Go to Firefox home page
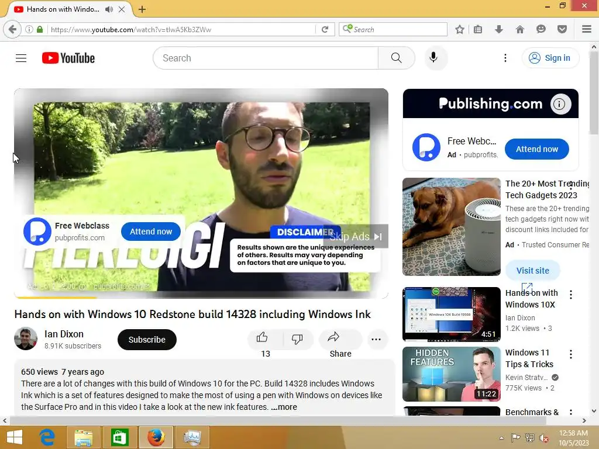The image size is (599, 449). pyautogui.click(x=519, y=29)
